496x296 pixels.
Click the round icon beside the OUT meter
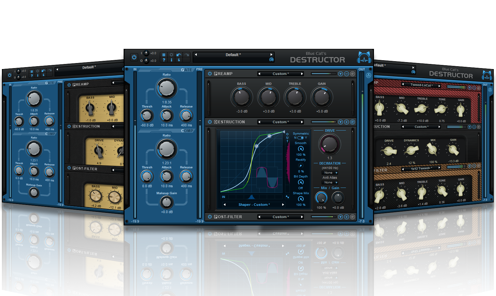[x=369, y=75]
